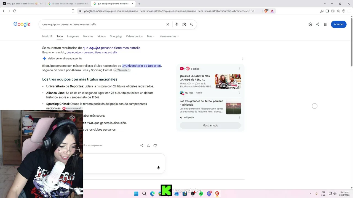Open the Google share icon in the header
Viewport: 353px width, 198px height.
(318, 24)
